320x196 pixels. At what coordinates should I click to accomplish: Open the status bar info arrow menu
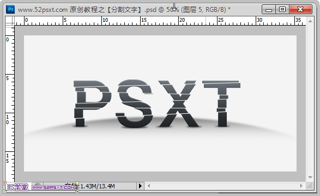[x=140, y=186]
